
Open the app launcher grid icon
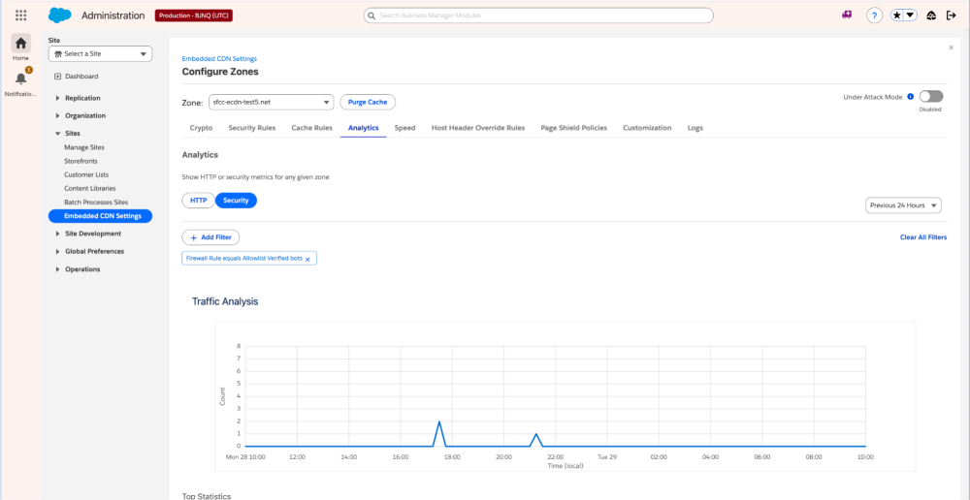21,16
